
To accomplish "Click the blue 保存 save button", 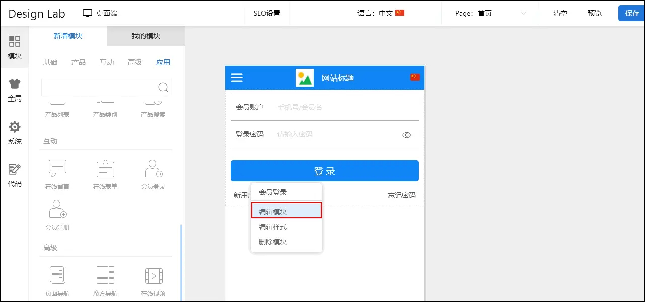I will 631,13.
